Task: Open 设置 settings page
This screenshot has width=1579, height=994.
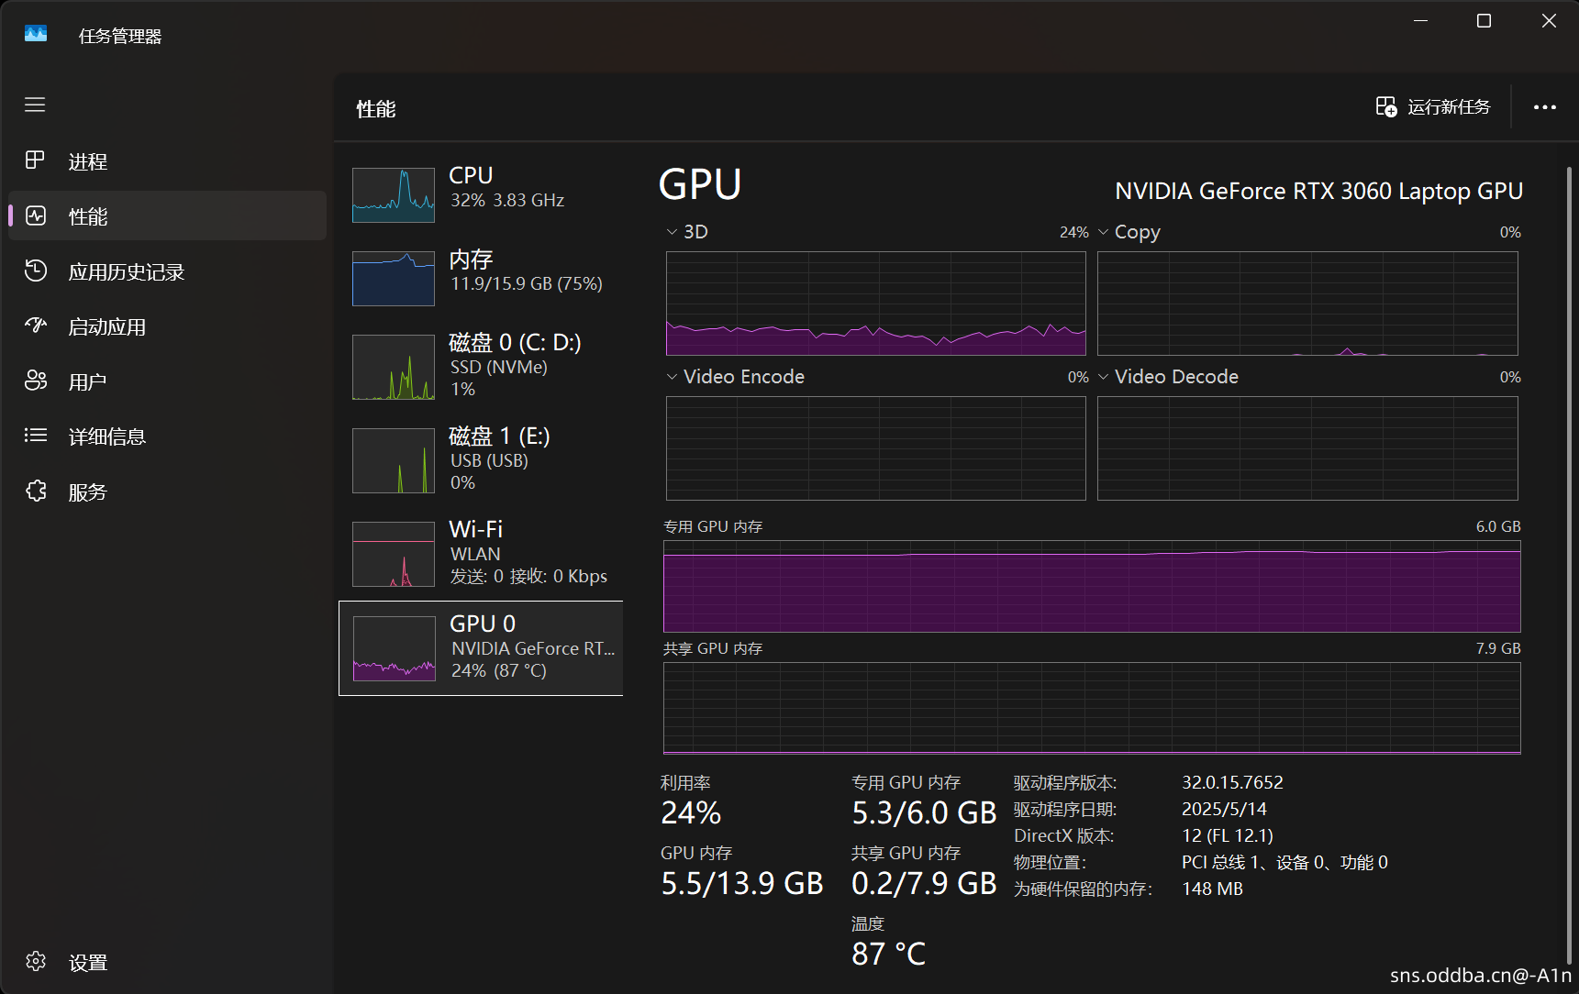Action: 167,962
